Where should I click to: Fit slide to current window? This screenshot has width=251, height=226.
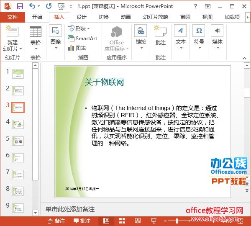tap(241, 221)
